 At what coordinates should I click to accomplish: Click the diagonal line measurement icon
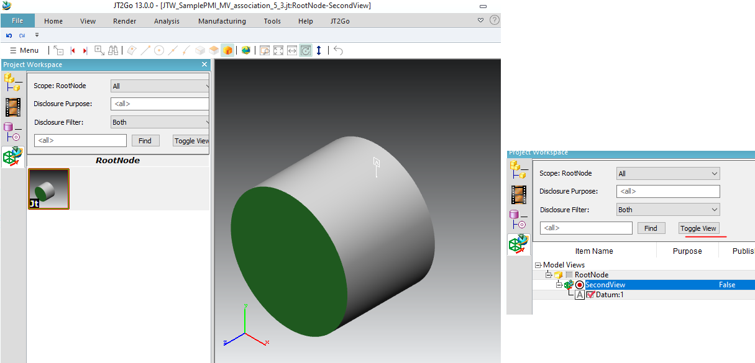click(x=145, y=50)
